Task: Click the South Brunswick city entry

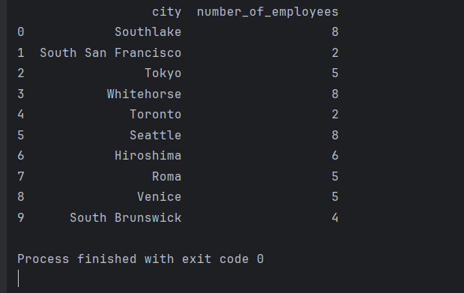Action: [x=126, y=218]
